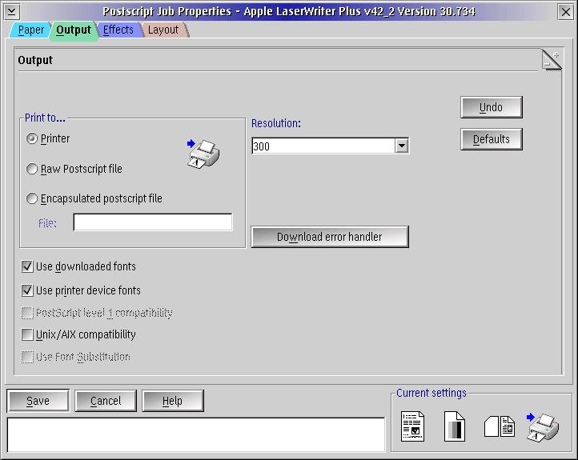Viewport: 578px width, 460px height.
Task: Click the Save button
Action: [x=38, y=400]
